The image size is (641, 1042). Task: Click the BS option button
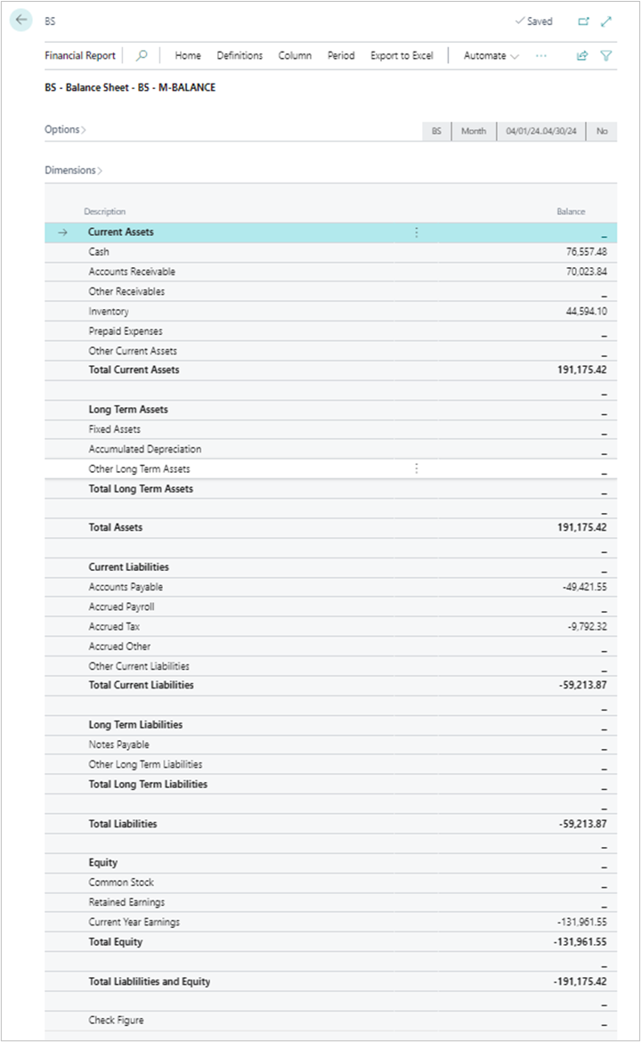point(435,130)
